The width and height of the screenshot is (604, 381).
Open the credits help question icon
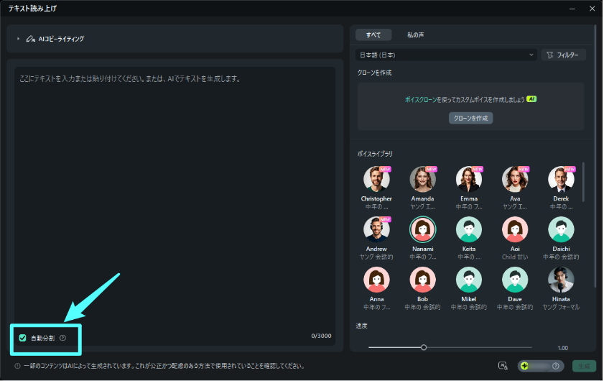tap(555, 366)
